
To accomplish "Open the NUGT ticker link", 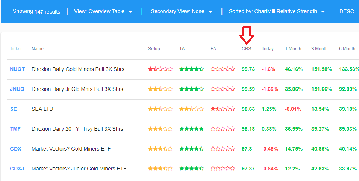I will click(x=17, y=69).
